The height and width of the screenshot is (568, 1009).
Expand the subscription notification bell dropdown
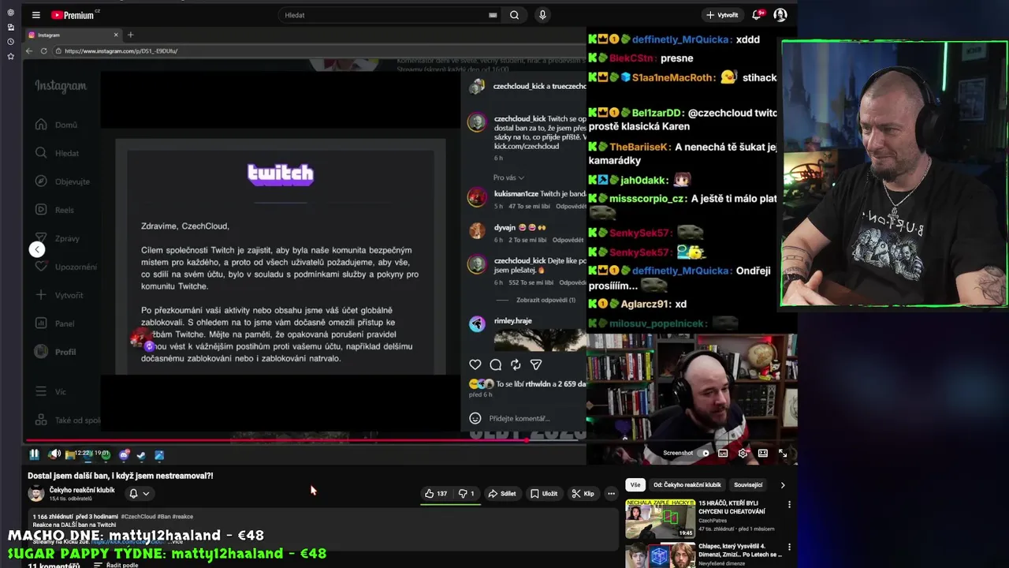(x=139, y=494)
